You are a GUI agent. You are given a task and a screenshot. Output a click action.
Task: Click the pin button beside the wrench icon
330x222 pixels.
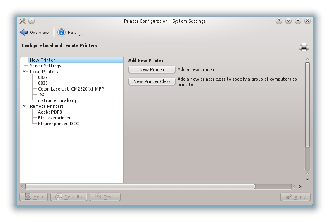click(x=32, y=21)
